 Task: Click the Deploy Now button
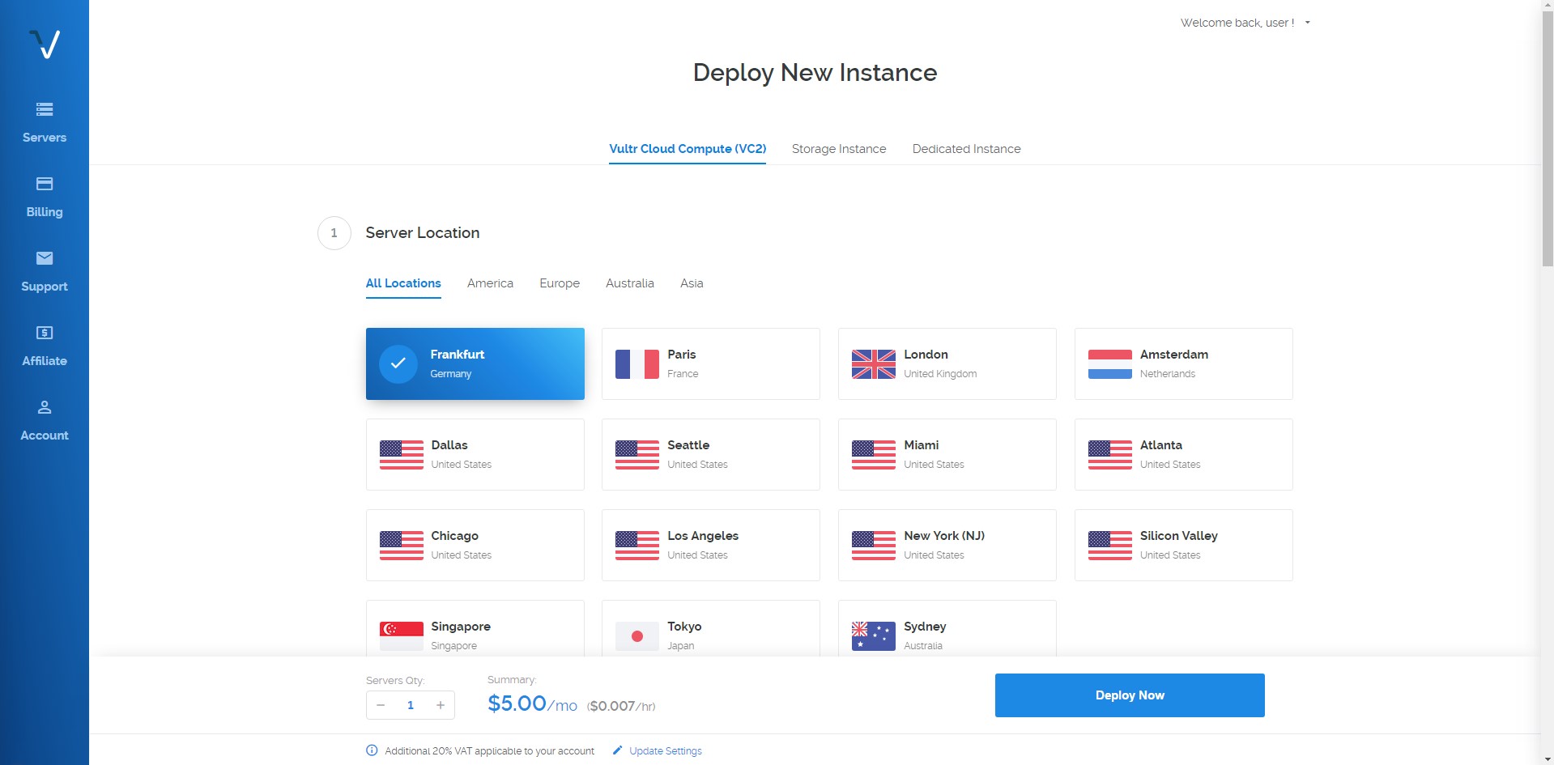[1130, 695]
